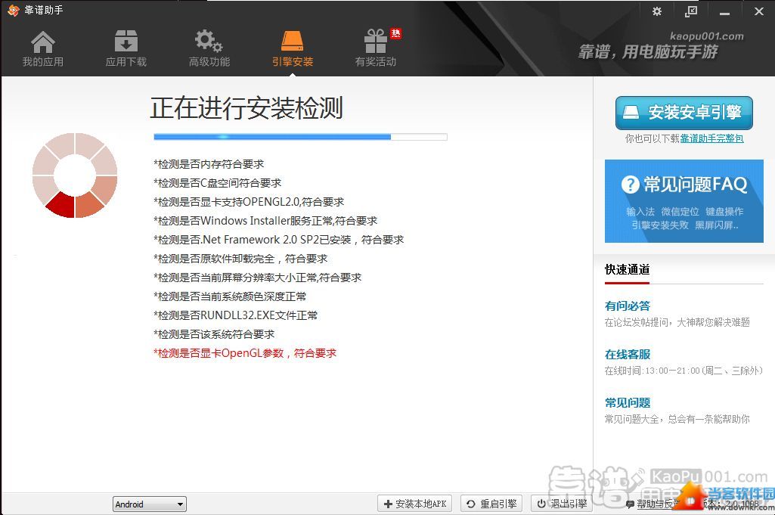
Task: Click the installation check progress bar
Action: 300,137
